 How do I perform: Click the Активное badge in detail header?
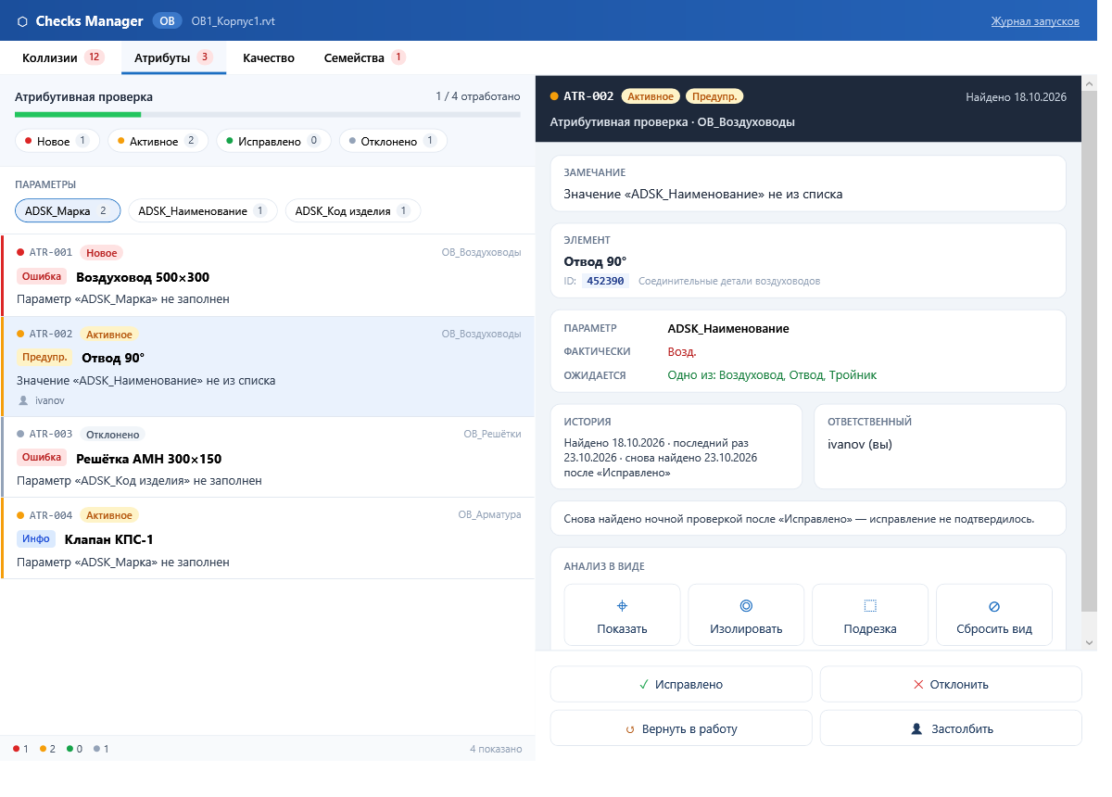pos(651,96)
